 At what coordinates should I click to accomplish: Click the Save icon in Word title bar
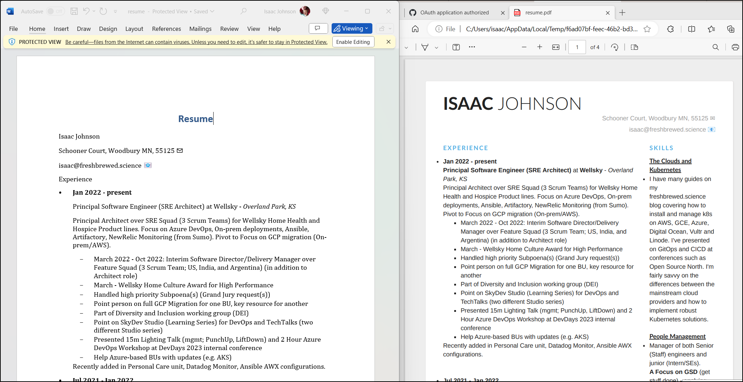click(x=74, y=11)
